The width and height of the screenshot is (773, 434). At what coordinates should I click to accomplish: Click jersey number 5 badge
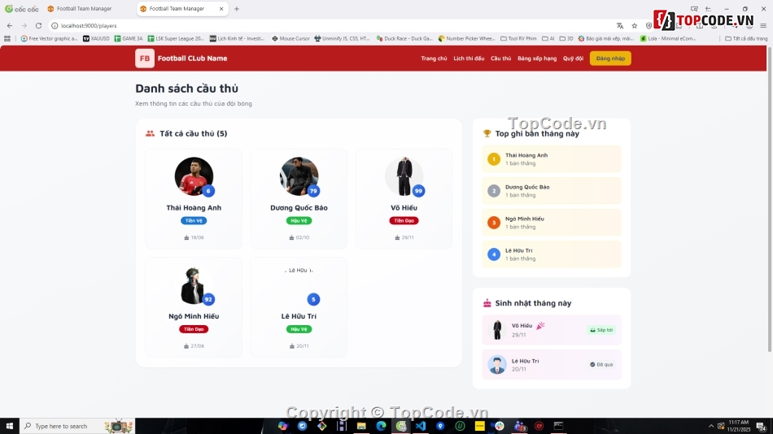(313, 299)
